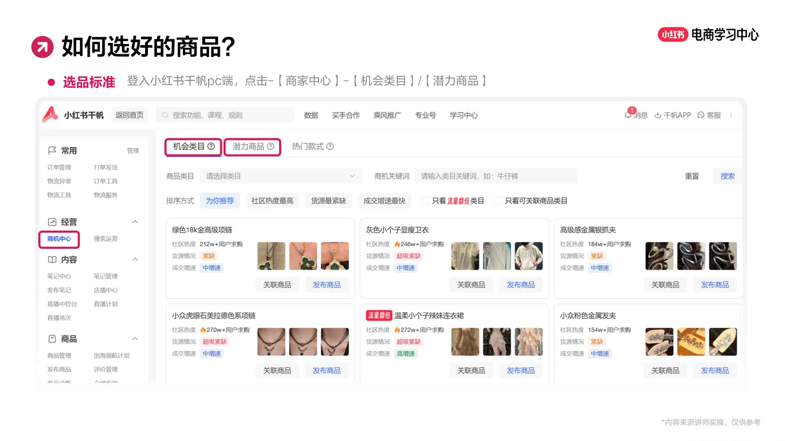Click the green necklace product thumbnail

coord(271,256)
